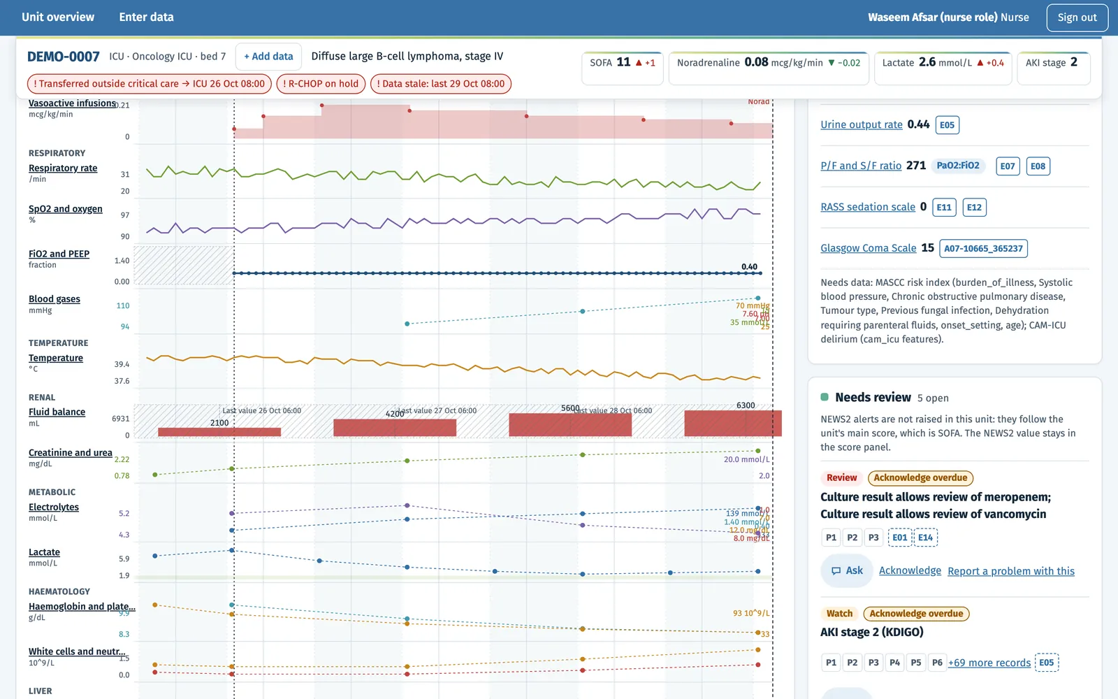Acknowledge the culture result review alert
1118x699 pixels.
pyautogui.click(x=910, y=570)
